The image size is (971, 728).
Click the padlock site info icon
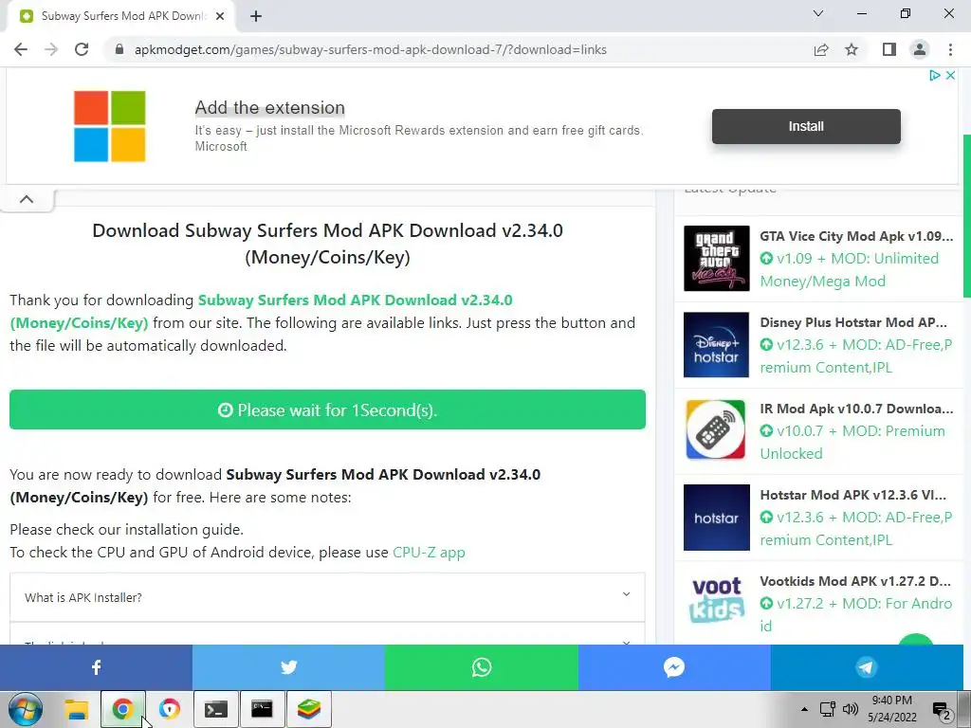[x=119, y=49]
